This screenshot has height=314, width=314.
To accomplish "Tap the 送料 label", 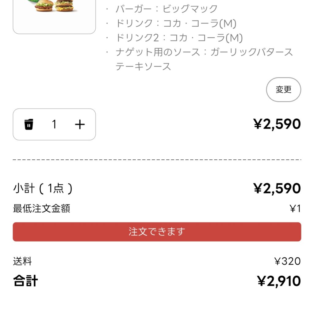I will tap(22, 261).
